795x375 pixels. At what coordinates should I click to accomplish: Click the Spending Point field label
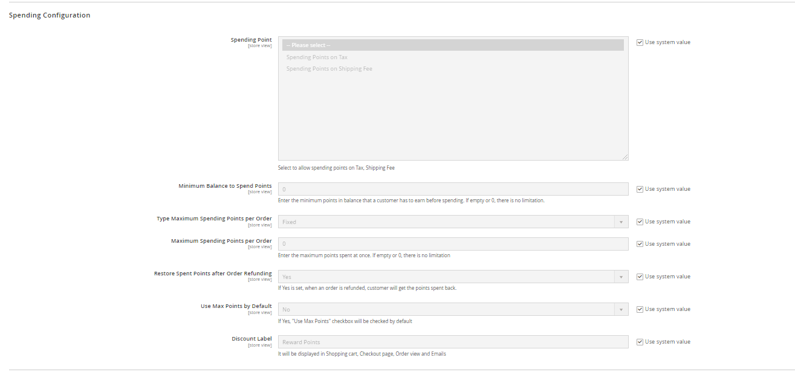coord(251,40)
